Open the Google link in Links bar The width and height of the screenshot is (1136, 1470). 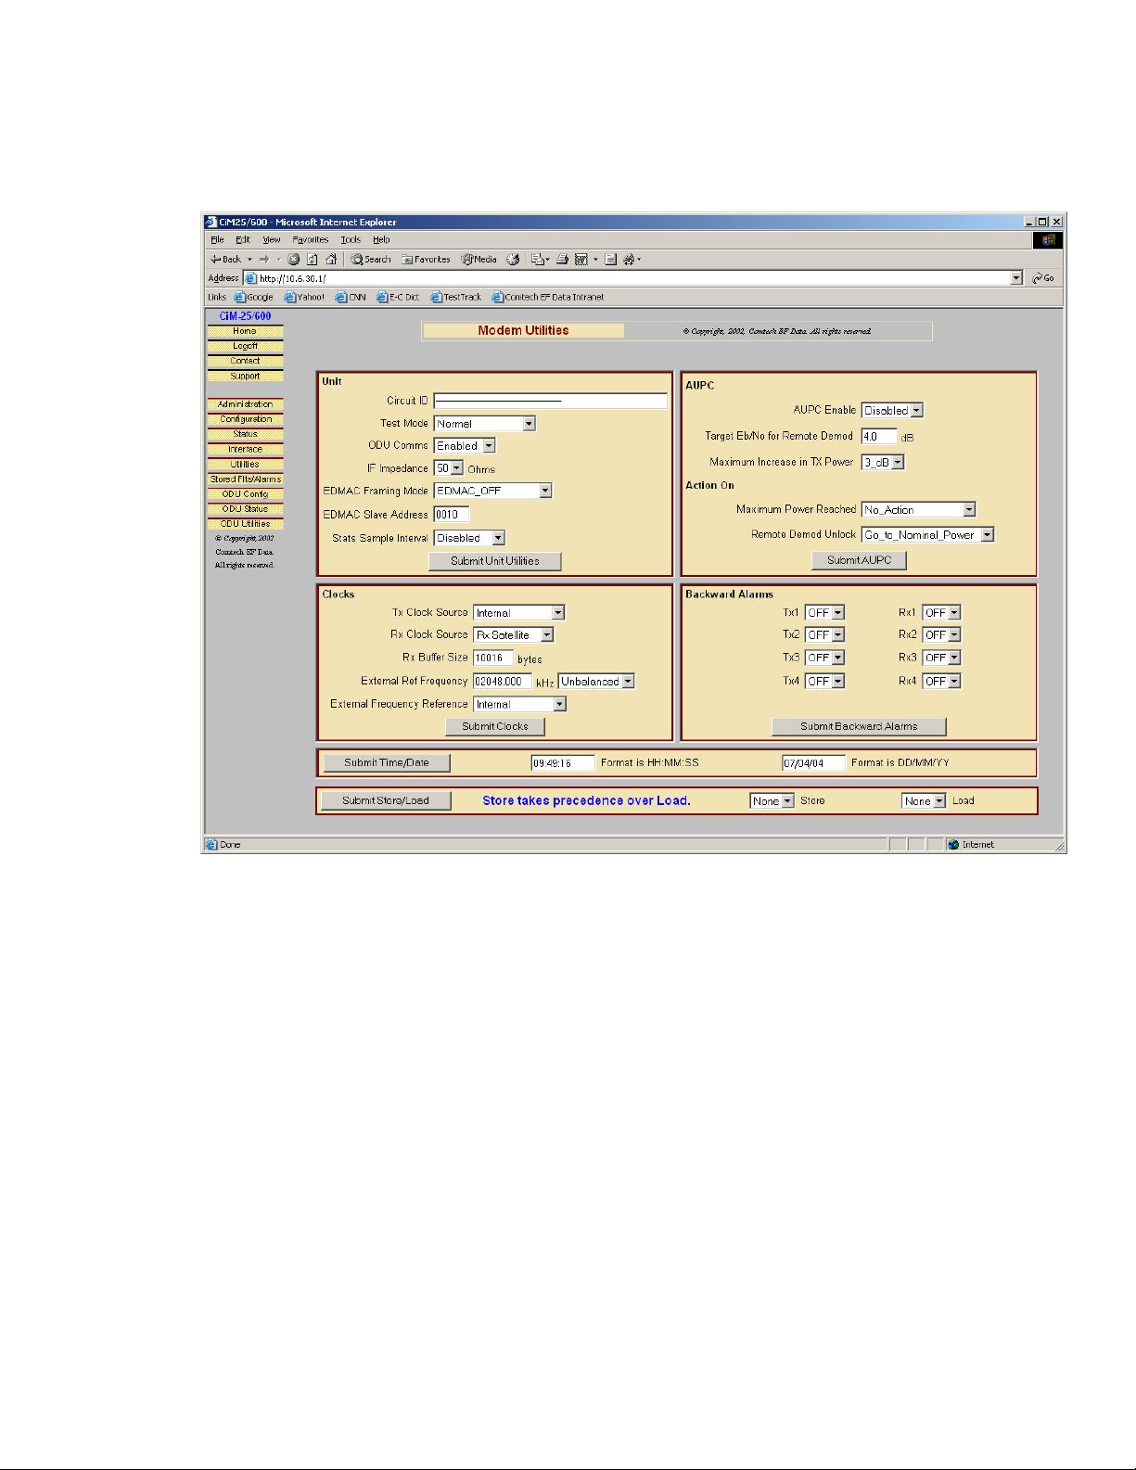pos(254,298)
